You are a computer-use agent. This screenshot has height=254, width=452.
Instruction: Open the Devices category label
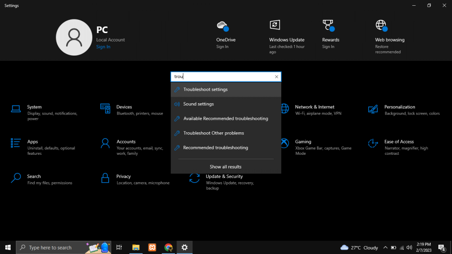coord(124,107)
